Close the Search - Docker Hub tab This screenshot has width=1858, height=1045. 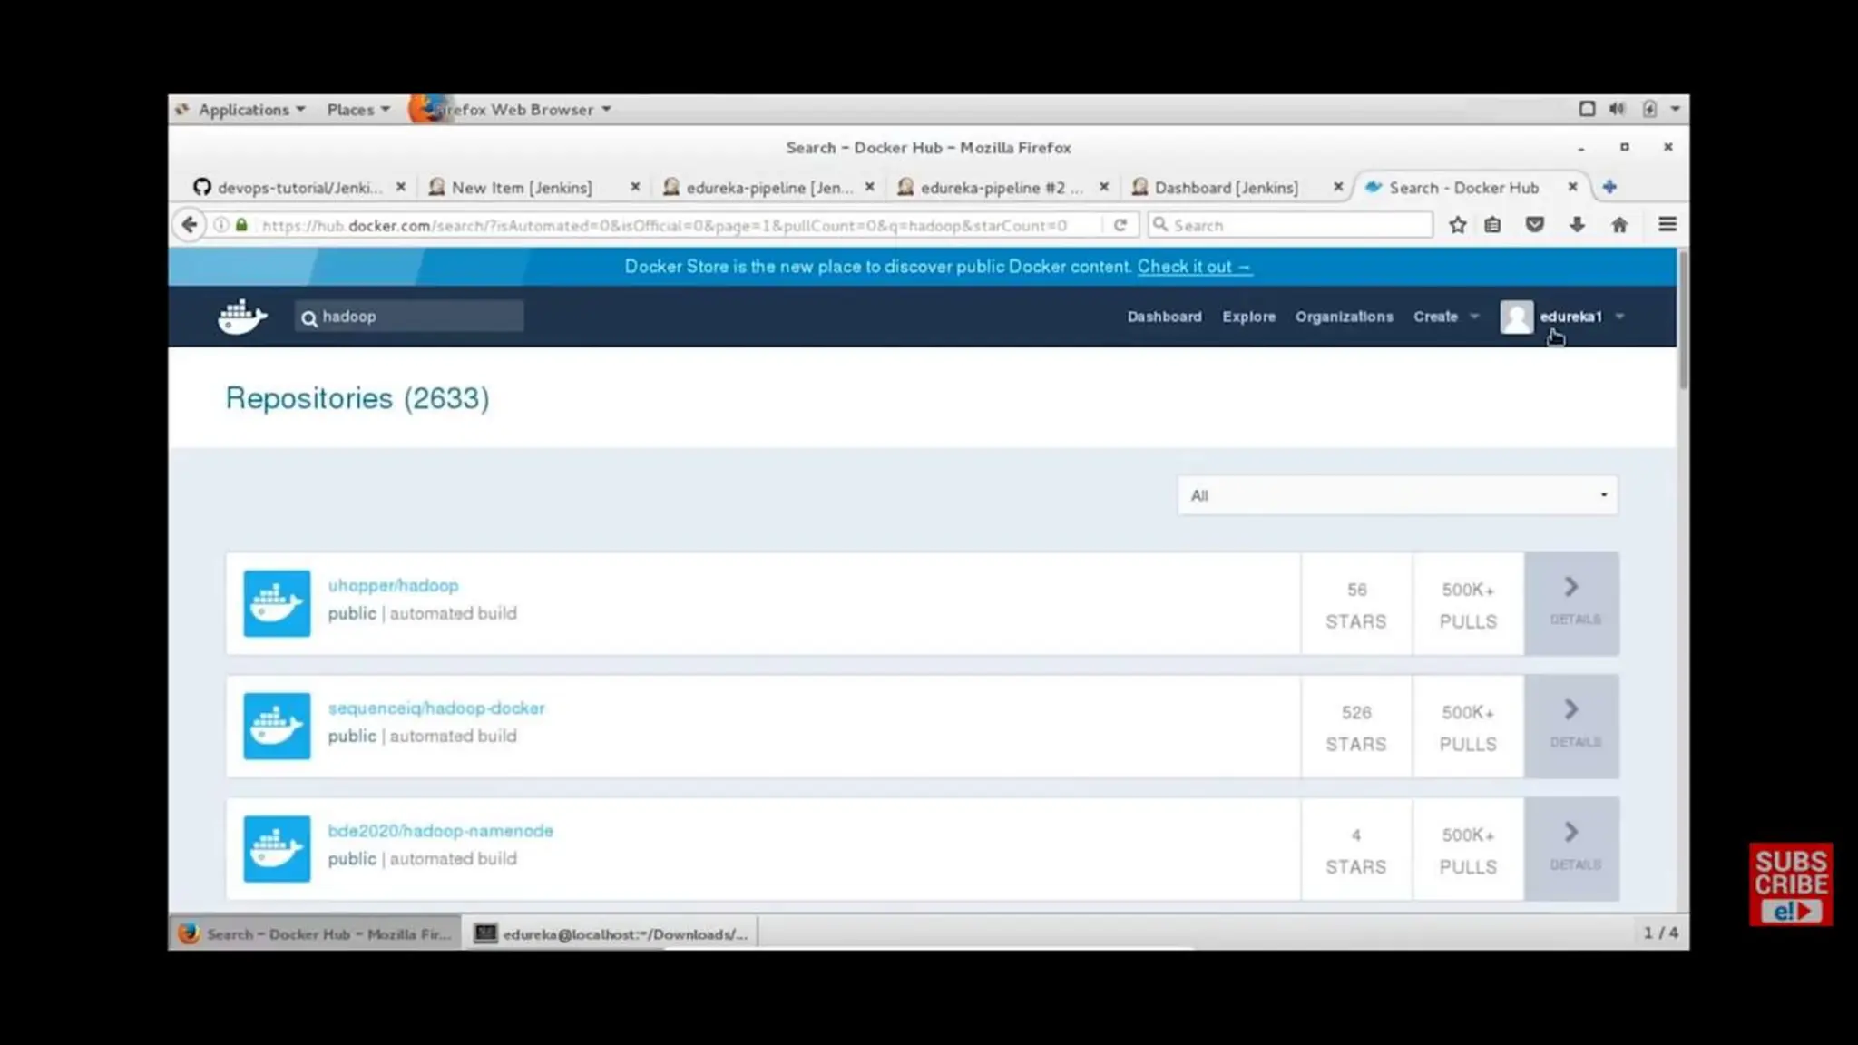1572,187
